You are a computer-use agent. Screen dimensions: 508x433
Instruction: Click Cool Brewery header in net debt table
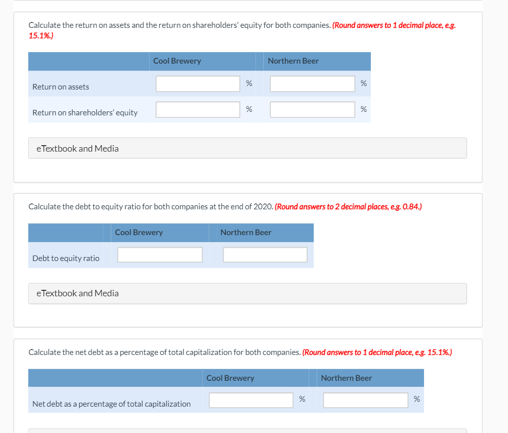[x=230, y=378]
